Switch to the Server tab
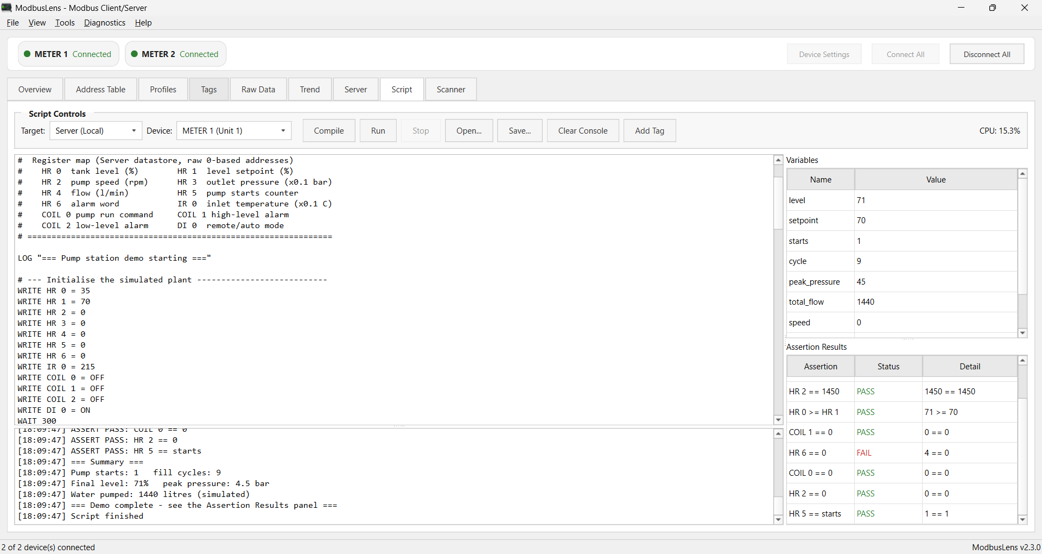This screenshot has width=1042, height=554. click(x=355, y=90)
